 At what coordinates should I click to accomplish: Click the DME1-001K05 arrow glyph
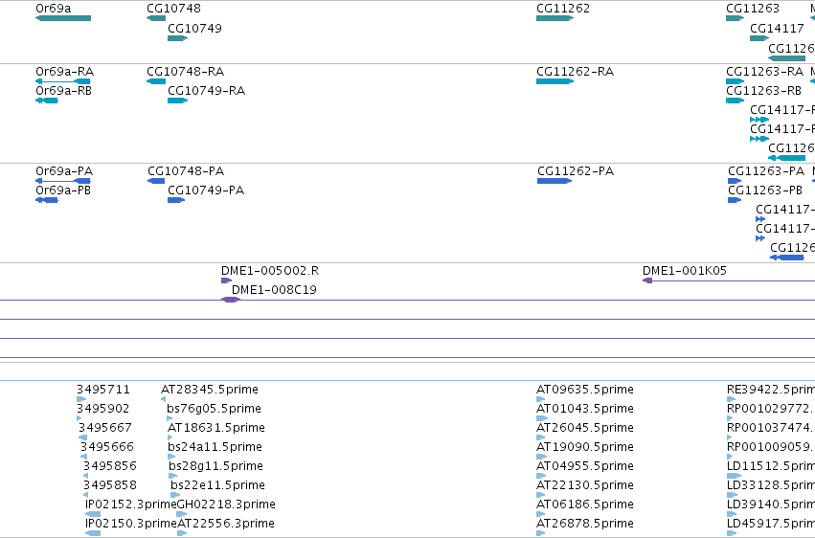click(647, 280)
